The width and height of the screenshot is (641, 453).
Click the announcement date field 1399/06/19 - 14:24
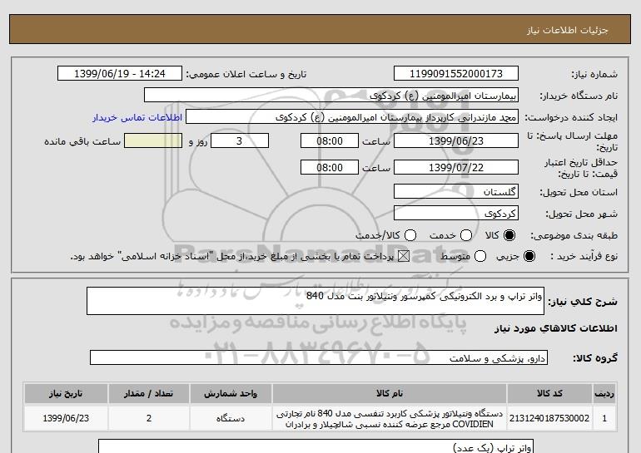(x=120, y=73)
